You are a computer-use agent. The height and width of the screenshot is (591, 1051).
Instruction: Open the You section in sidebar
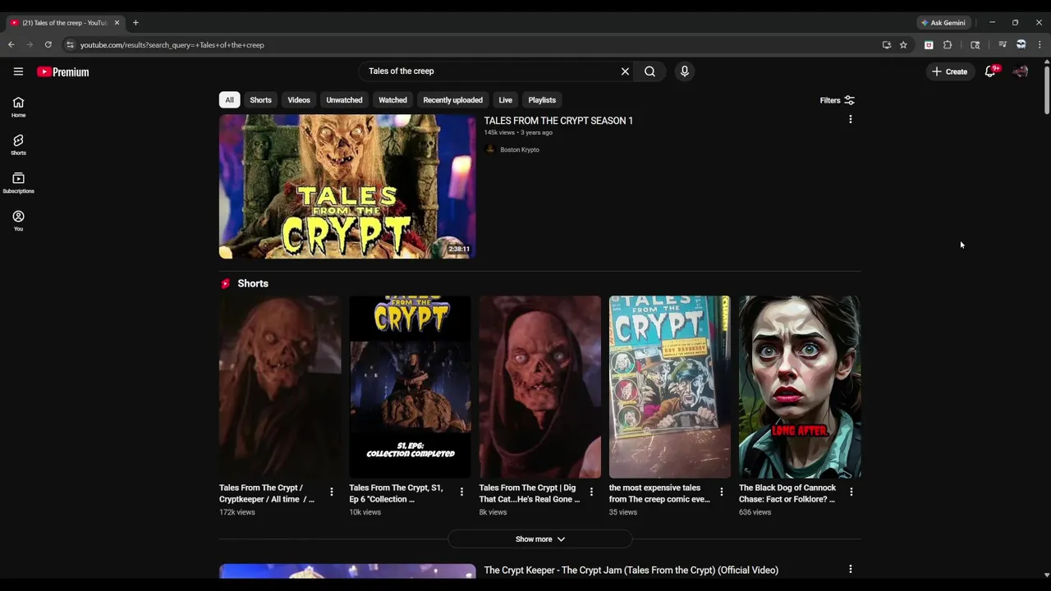click(x=18, y=221)
